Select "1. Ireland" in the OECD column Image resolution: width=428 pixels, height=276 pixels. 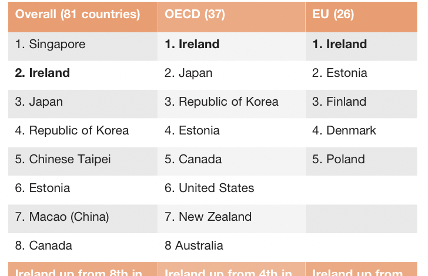point(192,44)
